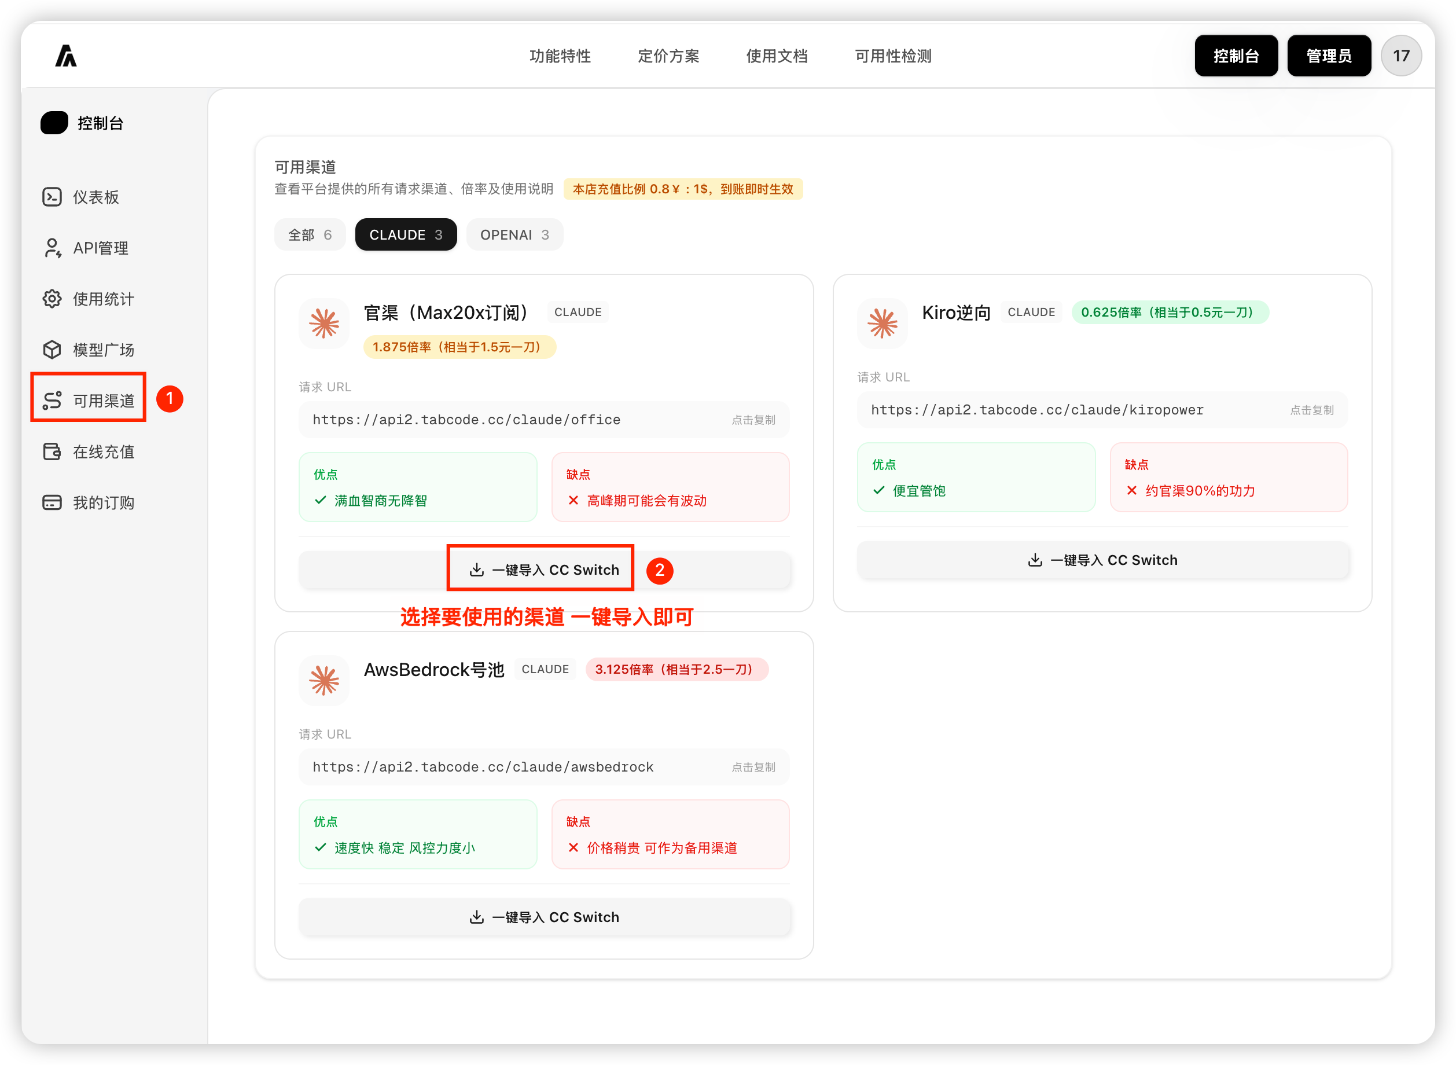
Task: Open the 仪表板 dashboard icon
Action: coord(52,197)
